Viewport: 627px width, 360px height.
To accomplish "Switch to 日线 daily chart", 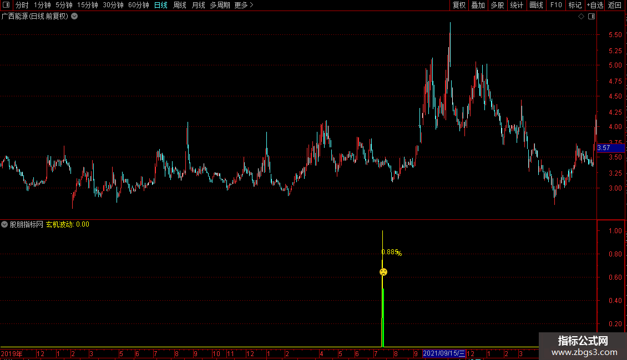I will (161, 5).
